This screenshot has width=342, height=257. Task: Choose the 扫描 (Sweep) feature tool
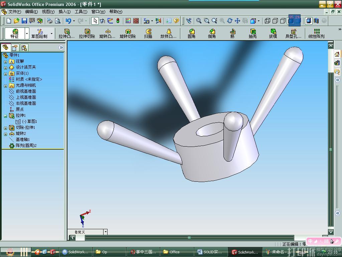pos(148,33)
